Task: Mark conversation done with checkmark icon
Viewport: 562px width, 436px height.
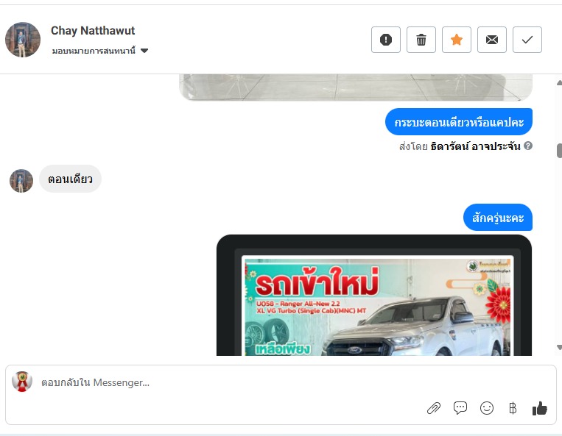Action: pyautogui.click(x=527, y=40)
